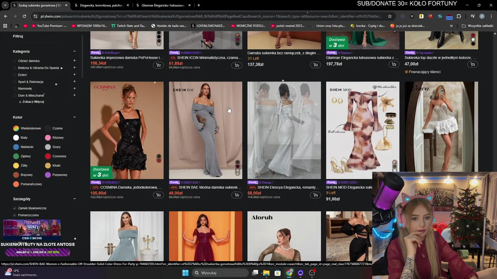Collapse the Kategoria filter section

click(x=74, y=51)
